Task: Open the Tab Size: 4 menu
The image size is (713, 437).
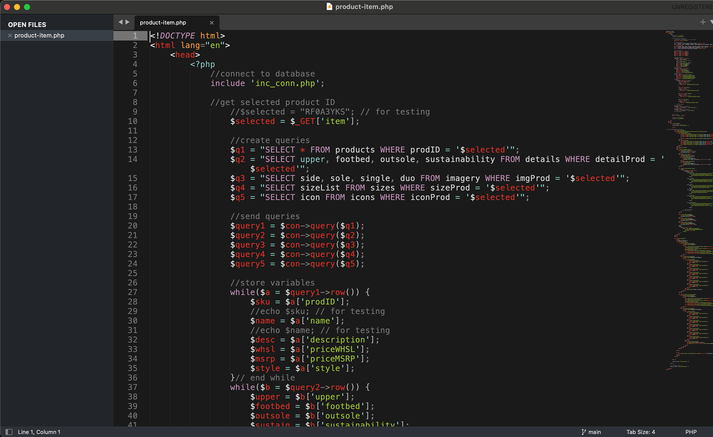Action: coord(641,432)
